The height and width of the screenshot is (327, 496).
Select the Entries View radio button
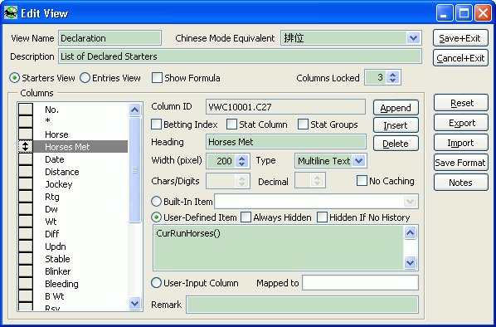point(85,78)
